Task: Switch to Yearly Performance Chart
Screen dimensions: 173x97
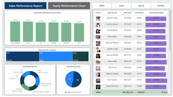Action: (69, 6)
